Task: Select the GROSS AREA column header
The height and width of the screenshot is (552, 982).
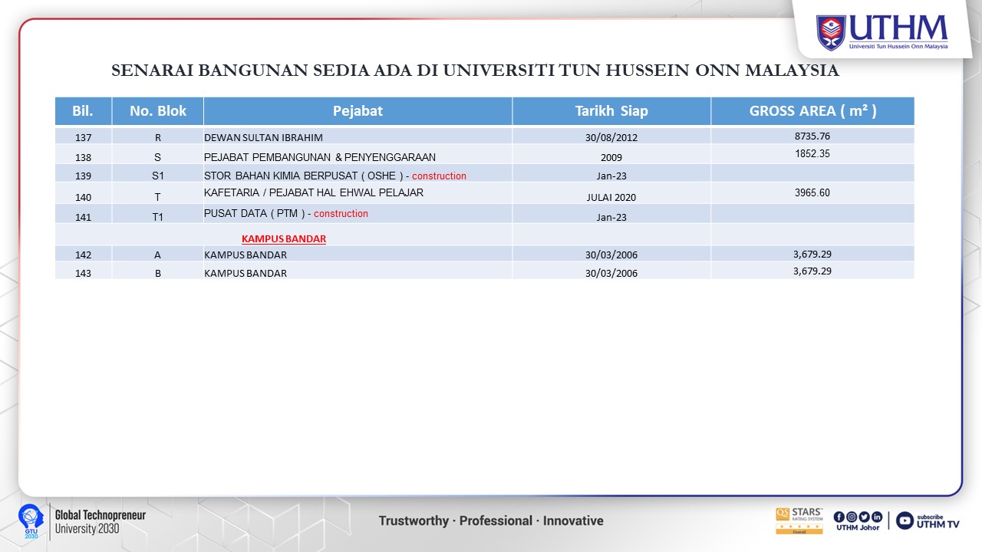Action: (x=812, y=111)
